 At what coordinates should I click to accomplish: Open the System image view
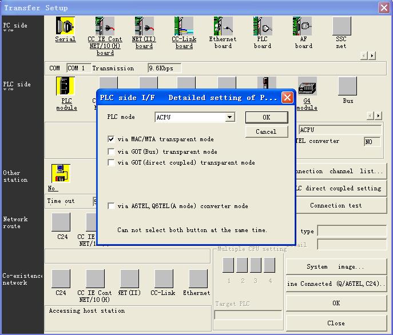(x=336, y=266)
